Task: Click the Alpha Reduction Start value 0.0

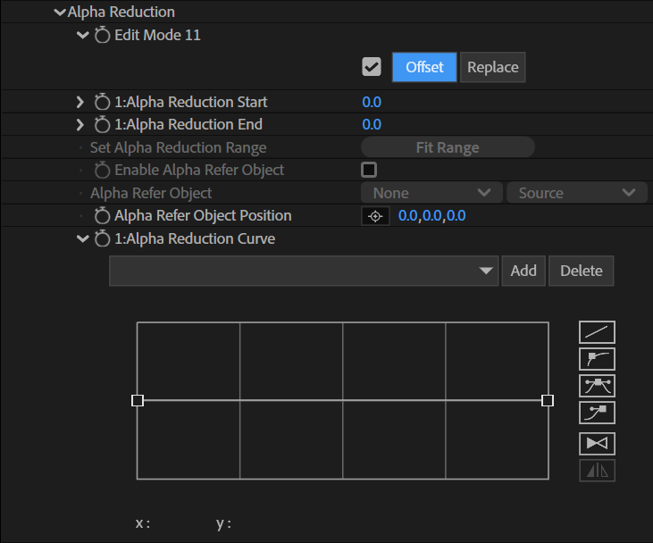Action: (x=372, y=102)
